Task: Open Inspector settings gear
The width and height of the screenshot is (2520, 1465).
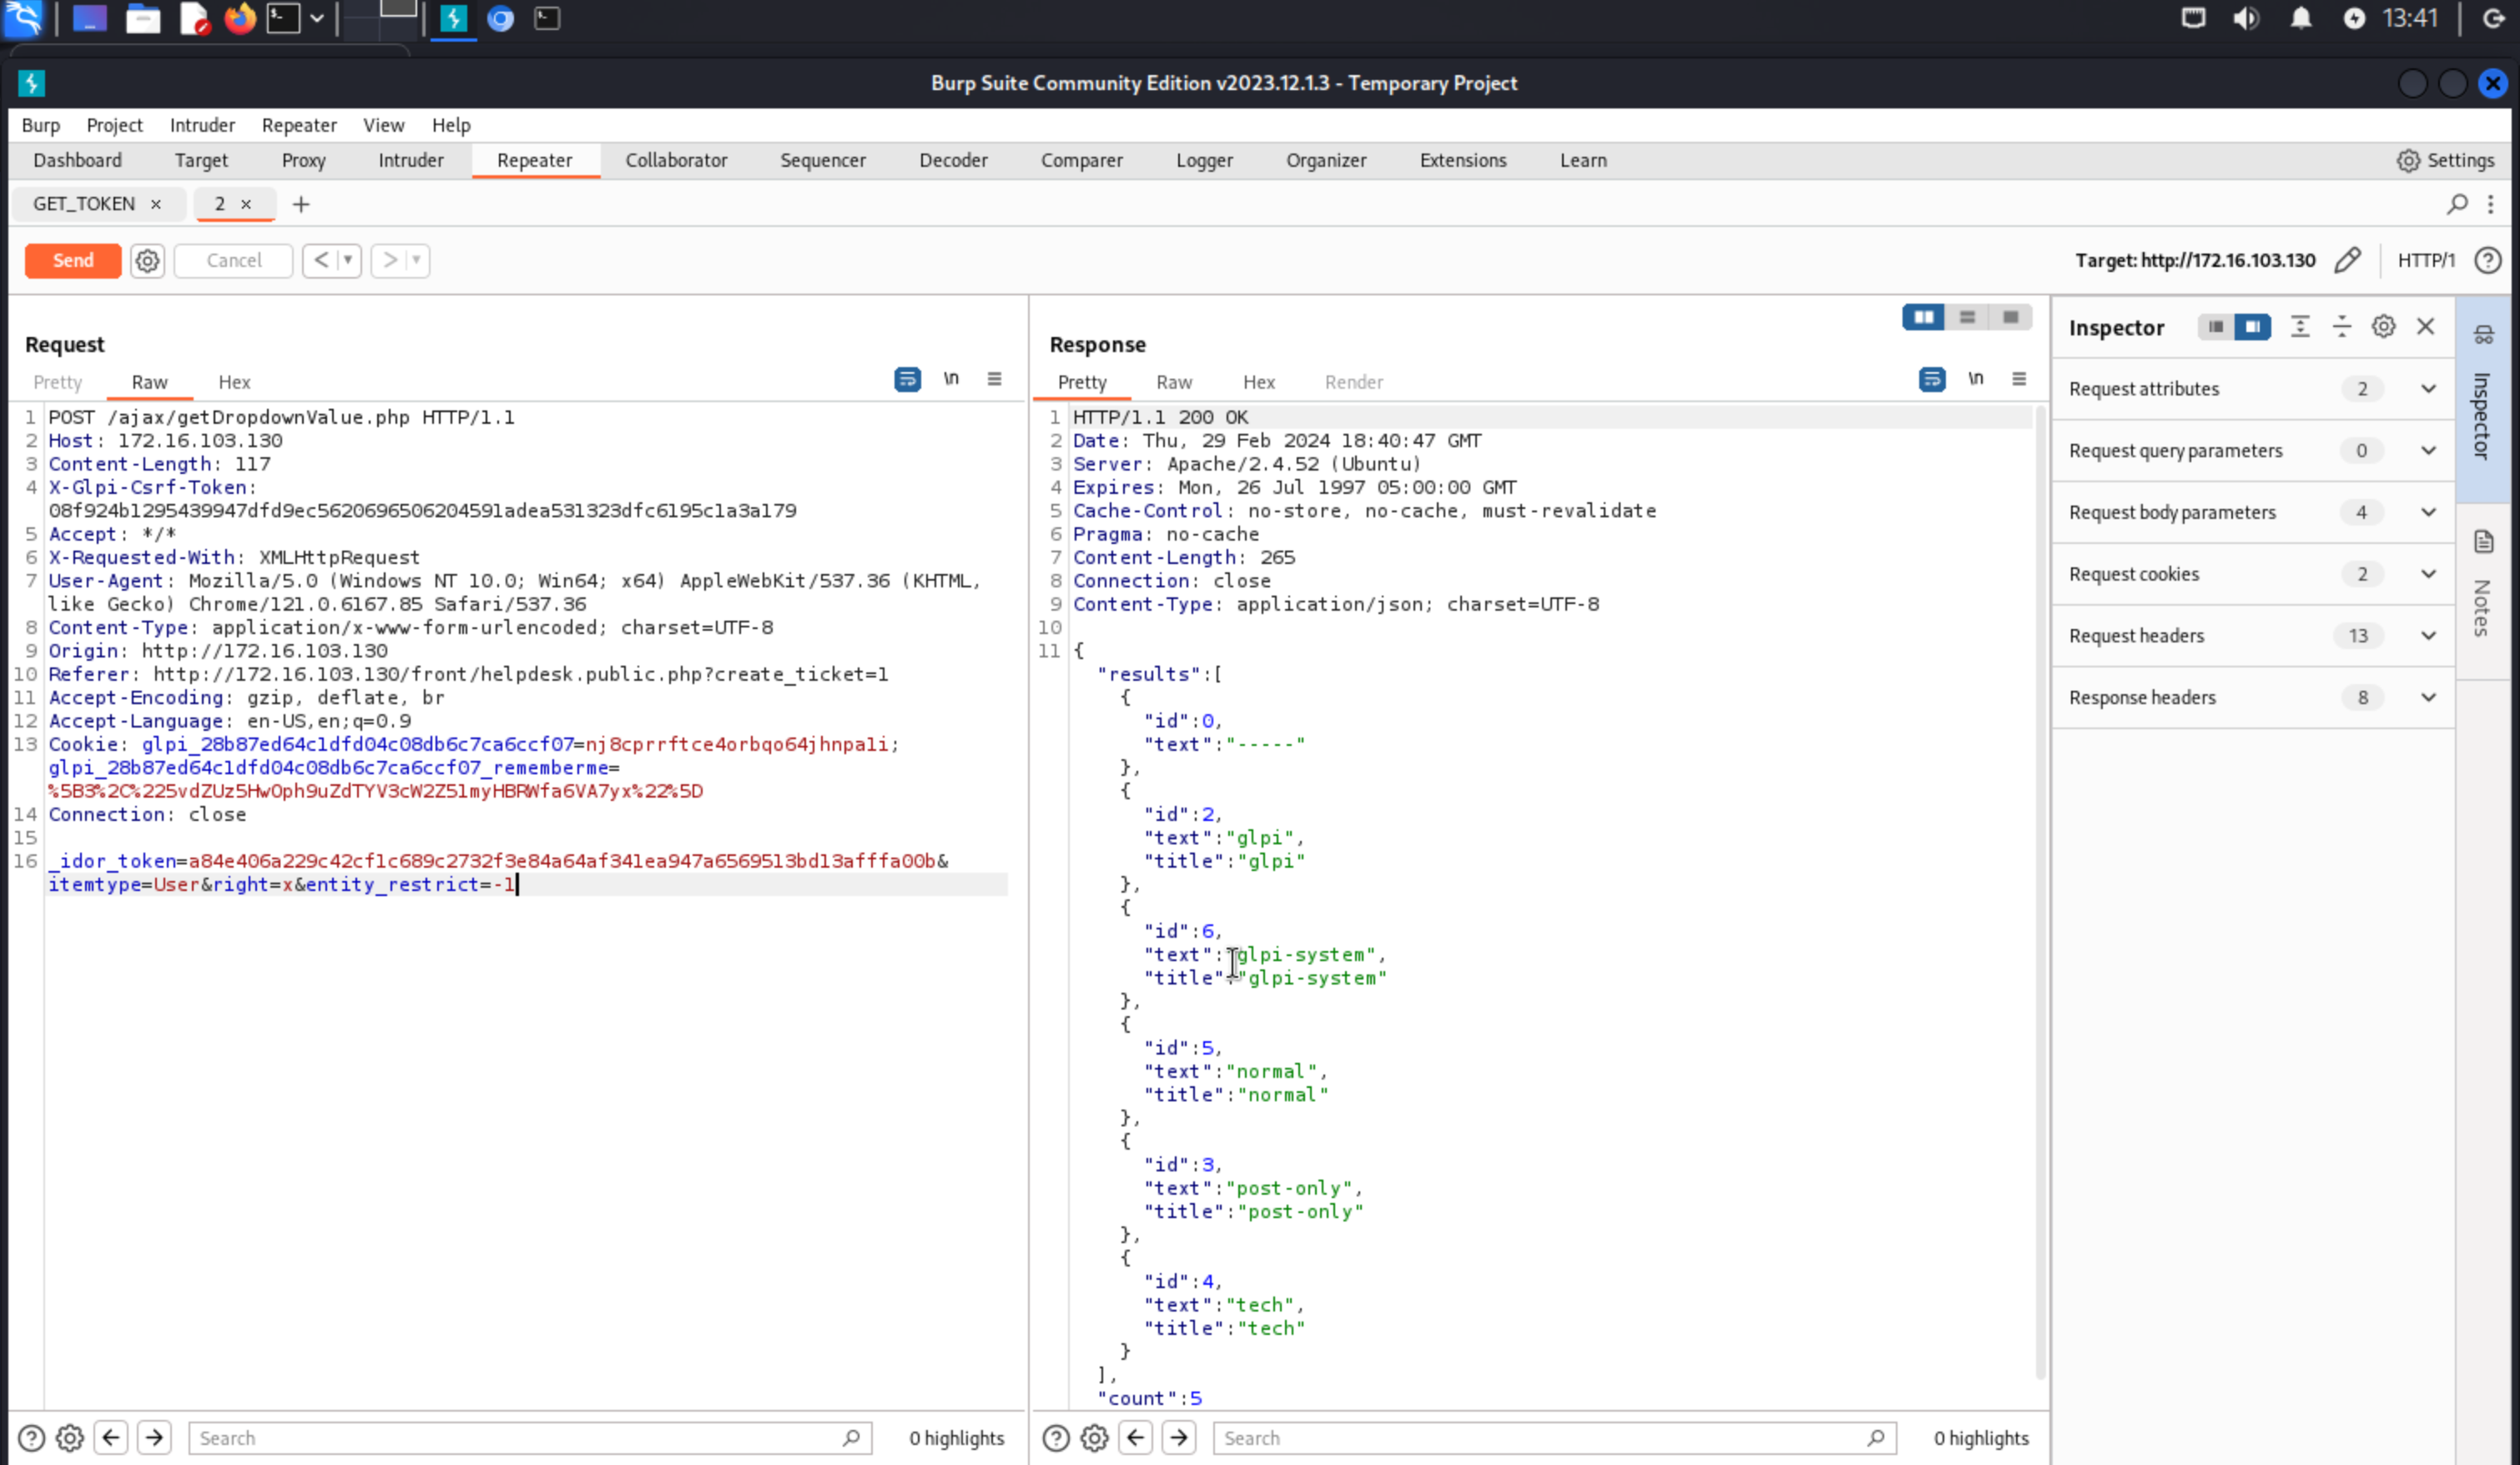Action: pyautogui.click(x=2384, y=326)
